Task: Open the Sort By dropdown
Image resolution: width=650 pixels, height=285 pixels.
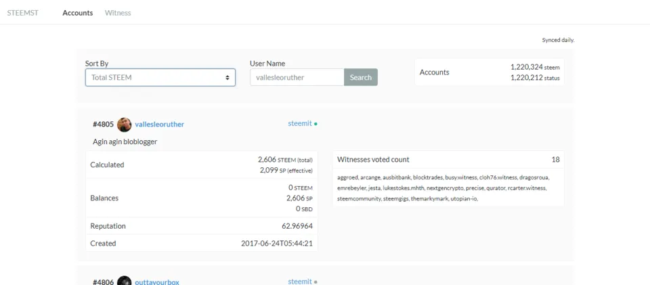Action: [160, 77]
